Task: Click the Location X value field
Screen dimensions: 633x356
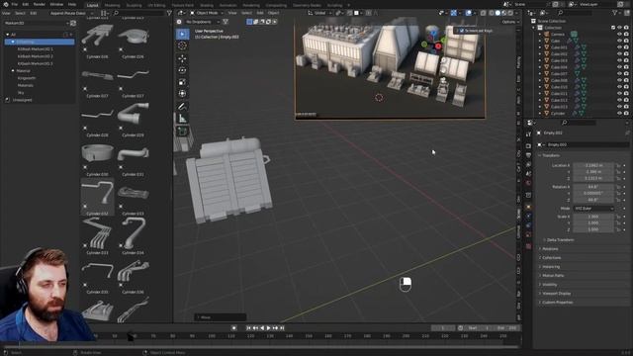Action: 593,165
